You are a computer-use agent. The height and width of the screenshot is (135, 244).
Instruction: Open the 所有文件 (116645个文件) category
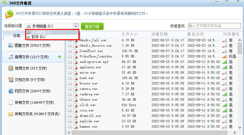(x=34, y=103)
